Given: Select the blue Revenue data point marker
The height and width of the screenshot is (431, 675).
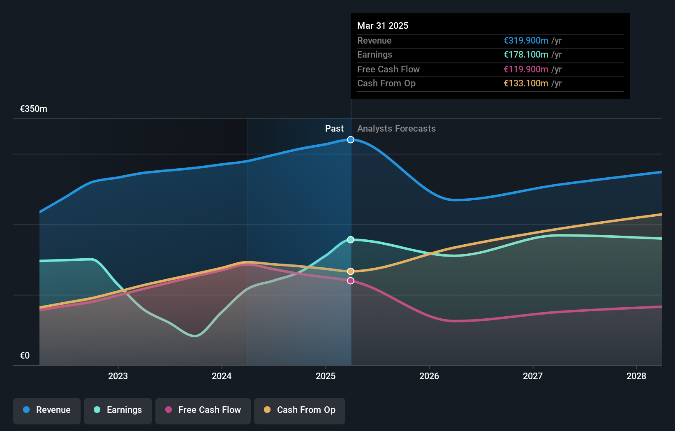Looking at the screenshot, I should point(350,139).
